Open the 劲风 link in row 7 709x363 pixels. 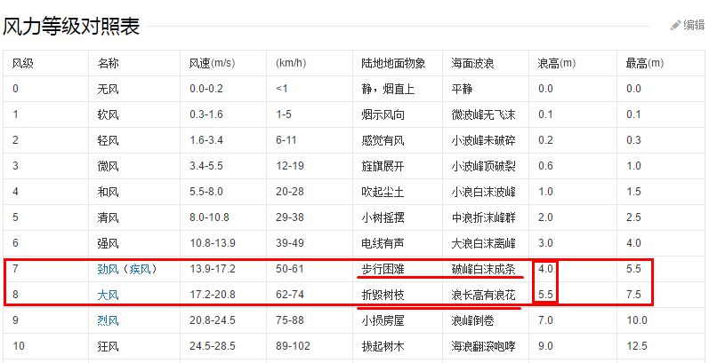108,270
